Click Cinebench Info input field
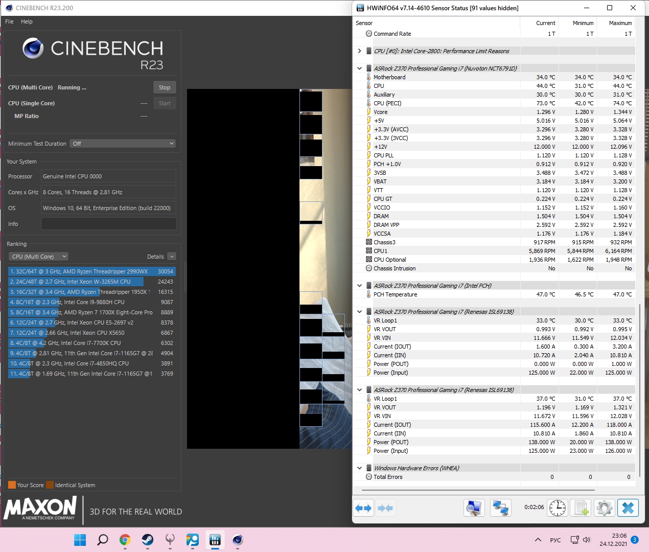The height and width of the screenshot is (552, 649). coord(109,224)
